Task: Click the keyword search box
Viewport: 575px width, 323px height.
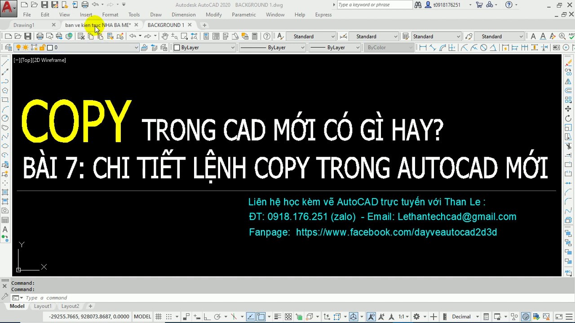Action: (374, 5)
